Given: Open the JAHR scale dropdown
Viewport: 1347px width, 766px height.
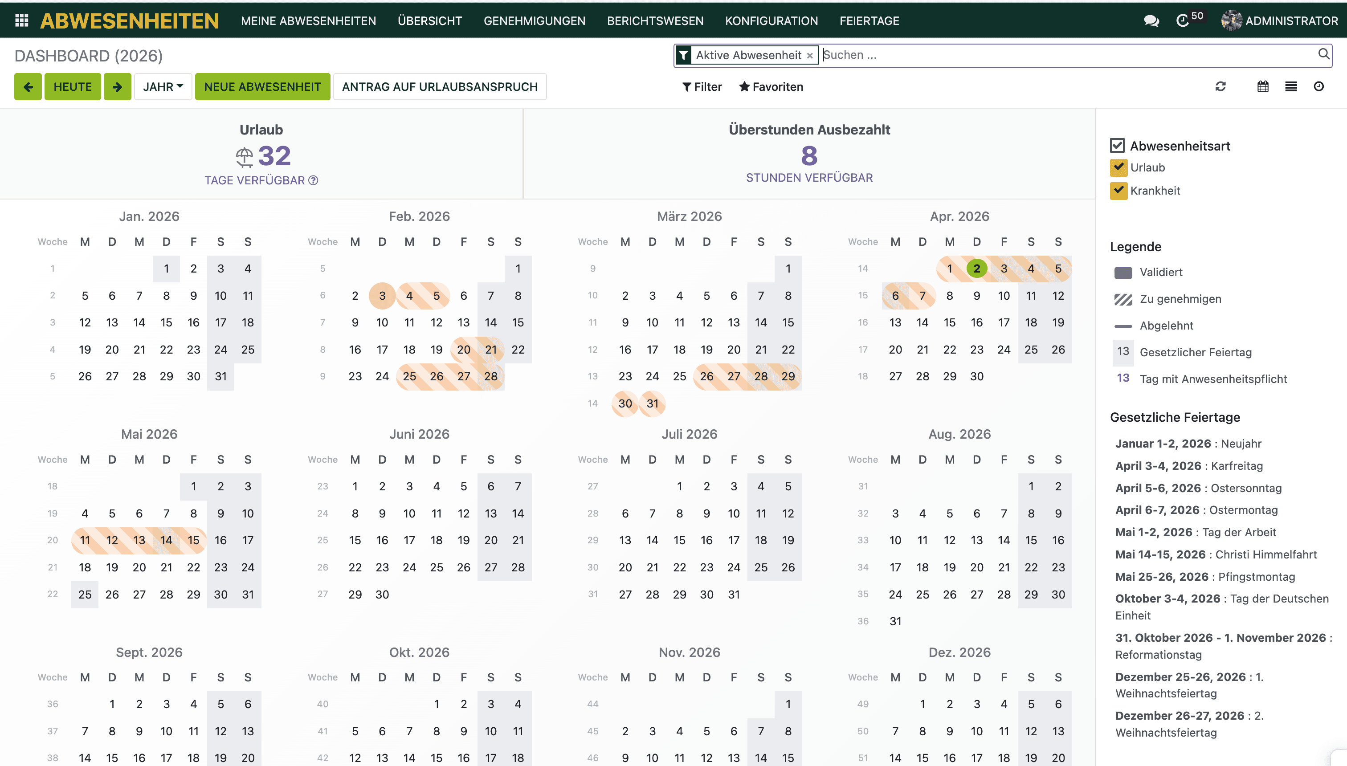Looking at the screenshot, I should (x=163, y=87).
